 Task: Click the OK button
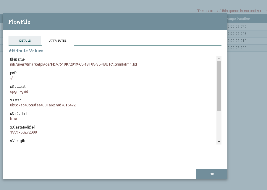tap(211, 174)
